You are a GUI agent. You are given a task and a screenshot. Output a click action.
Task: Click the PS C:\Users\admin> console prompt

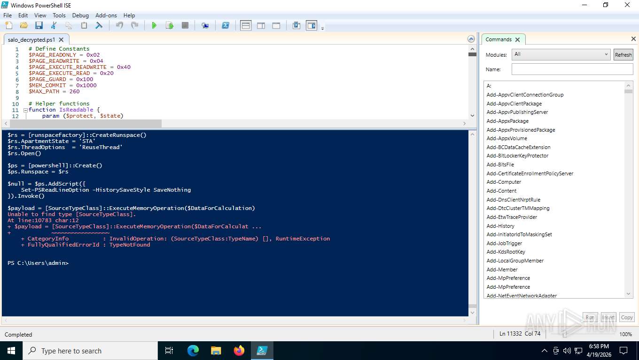coord(38,263)
